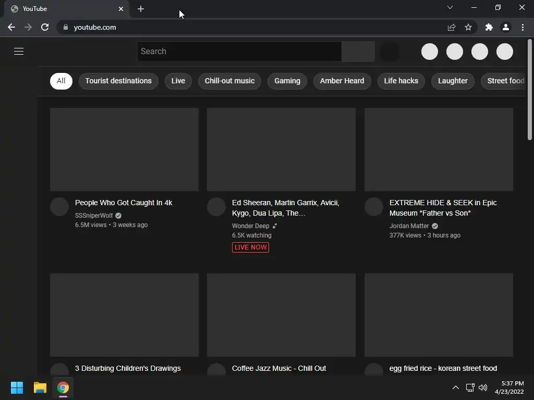Image resolution: width=534 pixels, height=400 pixels.
Task: Open the Windows Start menu
Action: [x=17, y=387]
